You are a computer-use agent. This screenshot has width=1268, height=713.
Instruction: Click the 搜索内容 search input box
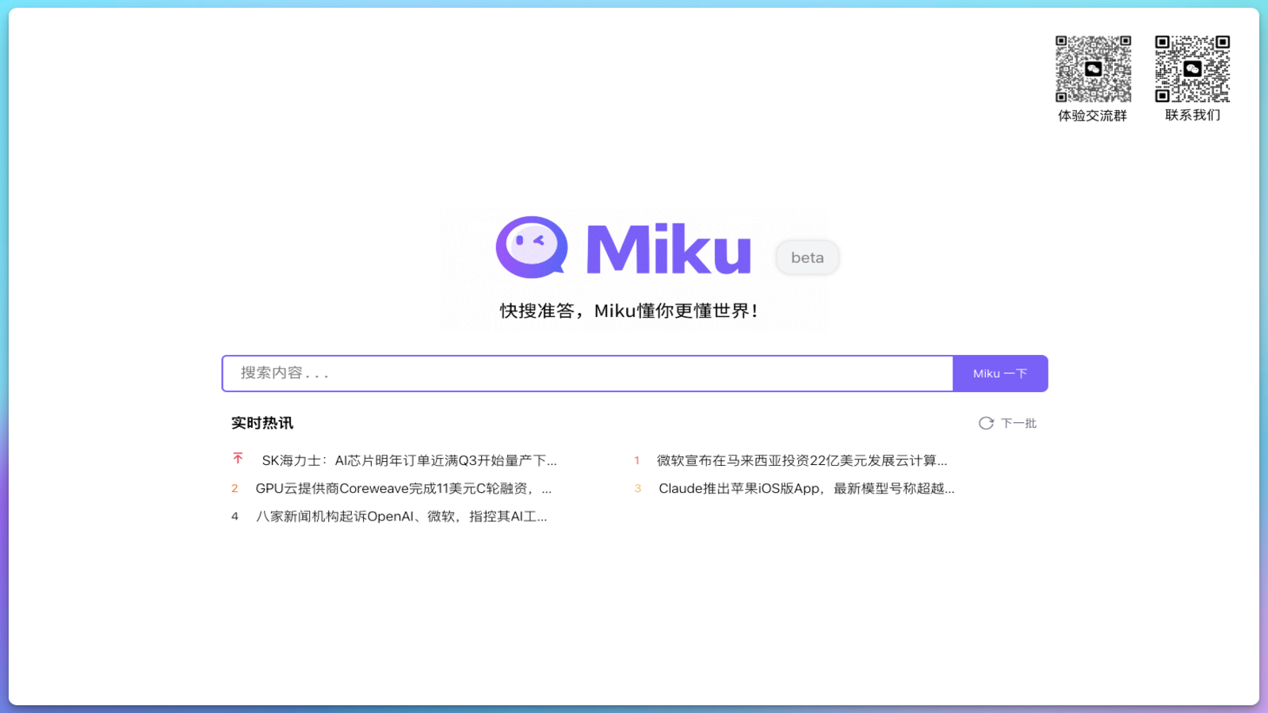click(x=586, y=373)
